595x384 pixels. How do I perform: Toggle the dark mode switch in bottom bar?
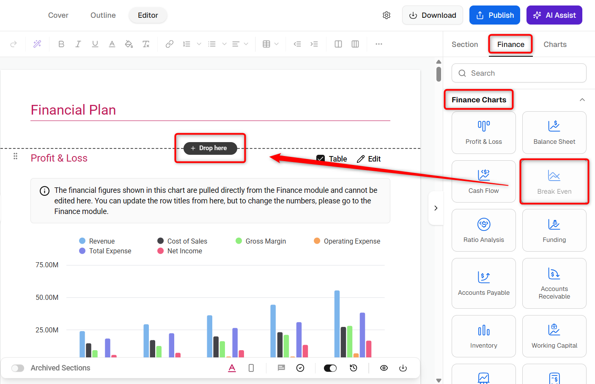330,368
